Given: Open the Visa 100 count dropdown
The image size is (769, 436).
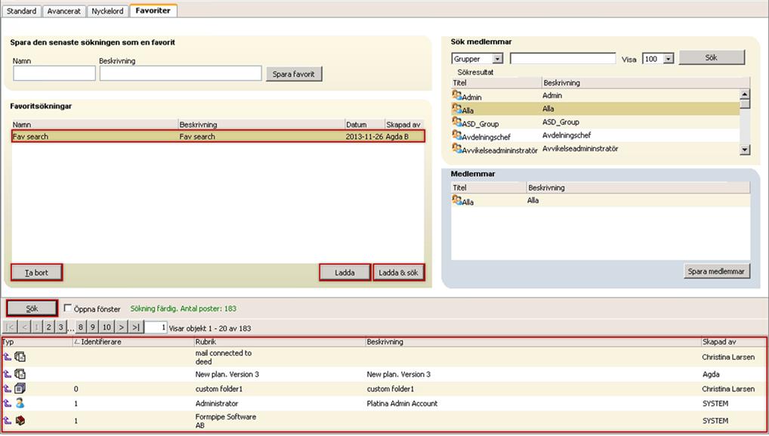Looking at the screenshot, I should (x=669, y=59).
